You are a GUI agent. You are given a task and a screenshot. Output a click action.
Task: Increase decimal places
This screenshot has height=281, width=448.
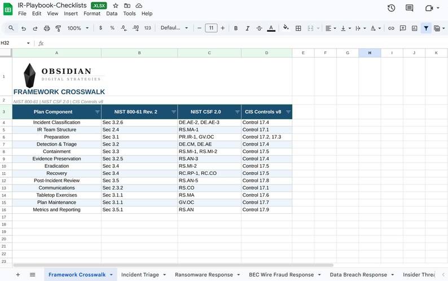coord(136,28)
